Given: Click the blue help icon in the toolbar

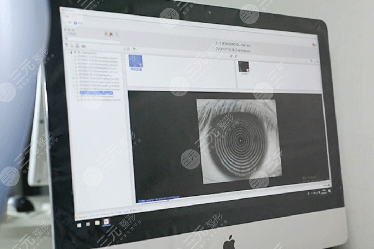Looking at the screenshot, I should [x=75, y=23].
